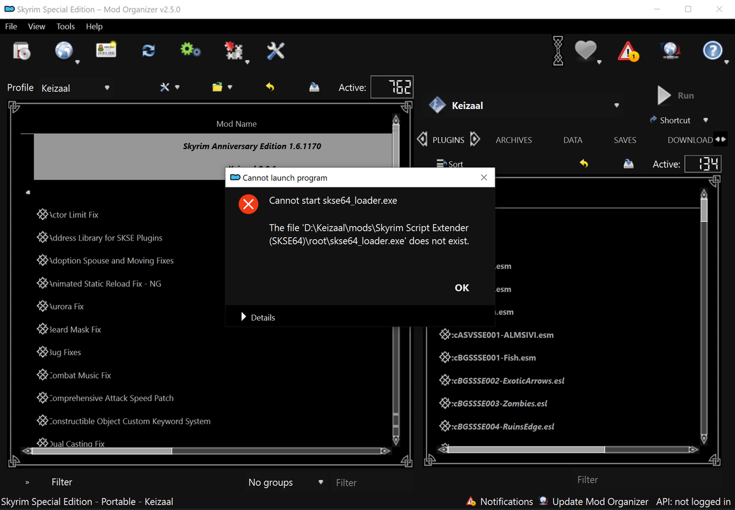Viewport: 735px width, 510px height.
Task: Restore mod list backup yellow arrow
Action: (x=270, y=87)
